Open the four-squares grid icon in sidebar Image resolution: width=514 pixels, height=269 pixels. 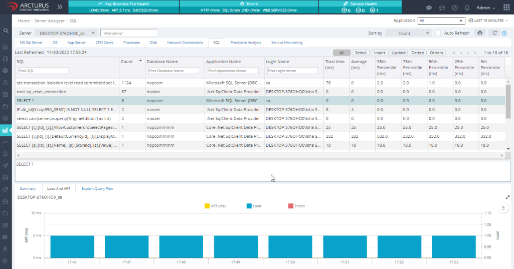coord(5,237)
